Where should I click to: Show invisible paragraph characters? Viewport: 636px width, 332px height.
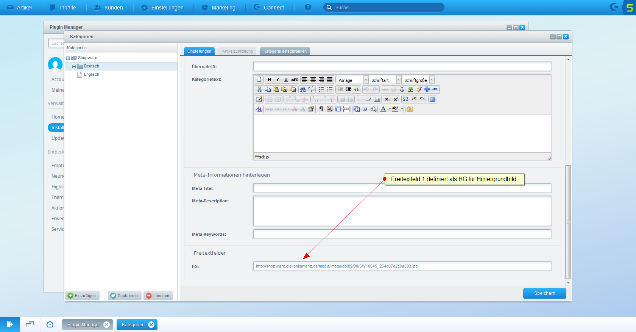coord(321,109)
